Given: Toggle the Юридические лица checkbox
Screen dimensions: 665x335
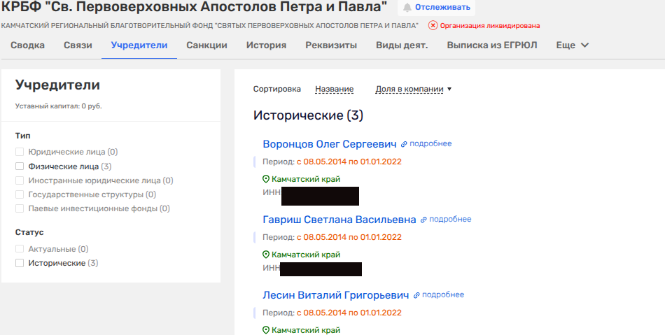Looking at the screenshot, I should click(x=20, y=152).
